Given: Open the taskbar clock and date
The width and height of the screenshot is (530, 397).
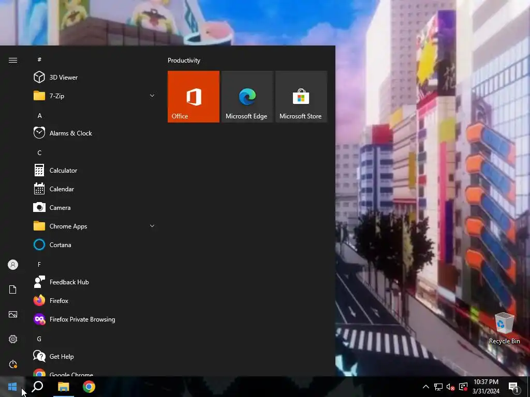Looking at the screenshot, I should [x=485, y=387].
